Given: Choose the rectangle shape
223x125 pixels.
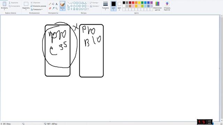Looking at the screenshot, I should coord(77,3).
